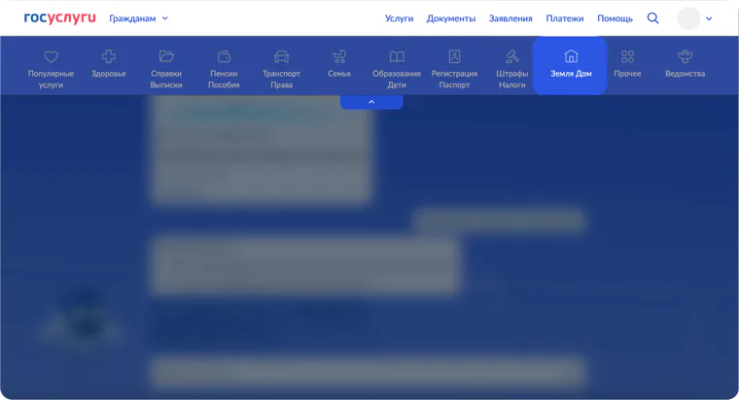Open the Заявления menu item
The height and width of the screenshot is (400, 739).
(x=510, y=18)
